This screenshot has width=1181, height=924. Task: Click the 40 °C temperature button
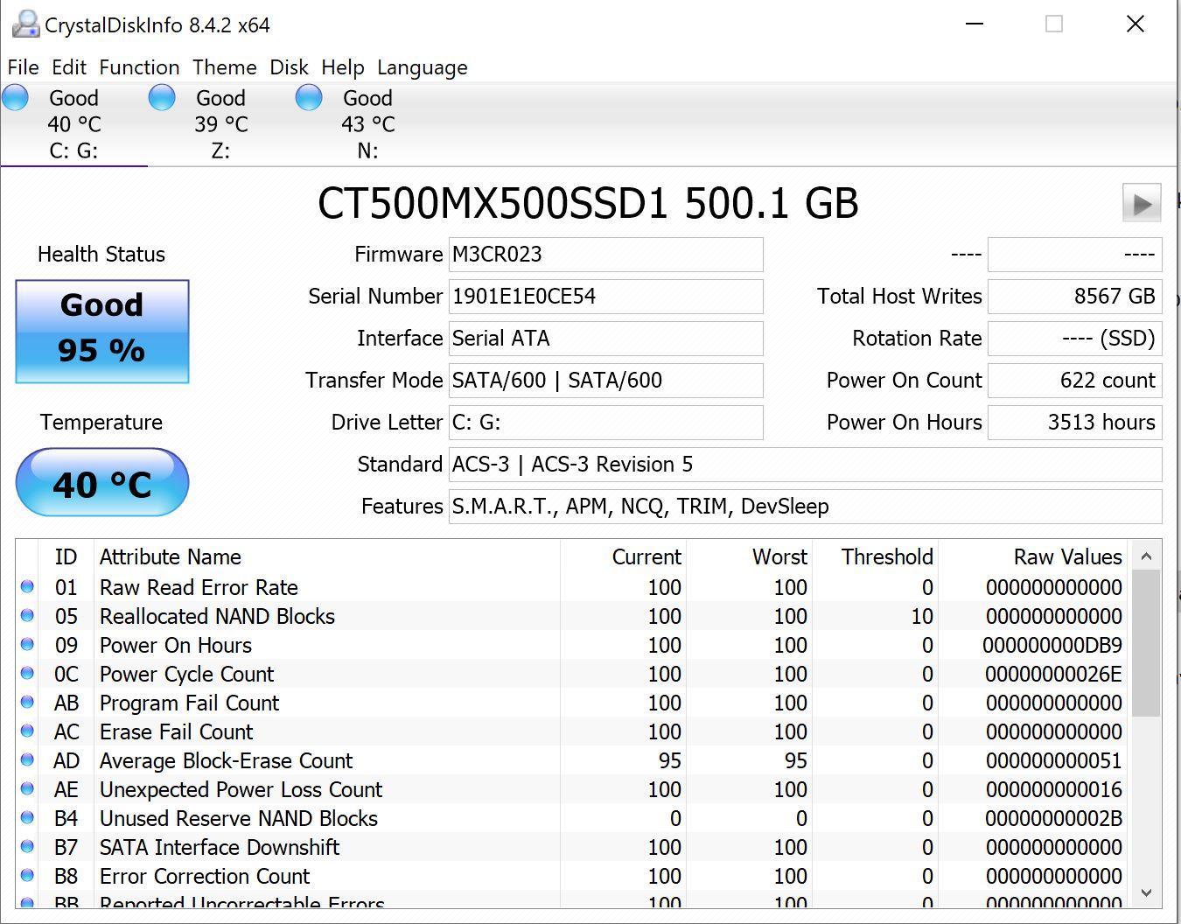coord(102,482)
